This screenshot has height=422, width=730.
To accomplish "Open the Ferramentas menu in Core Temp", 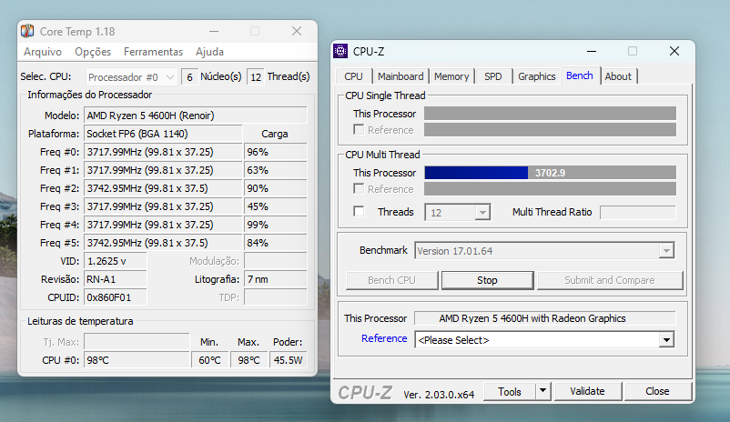I will click(153, 52).
